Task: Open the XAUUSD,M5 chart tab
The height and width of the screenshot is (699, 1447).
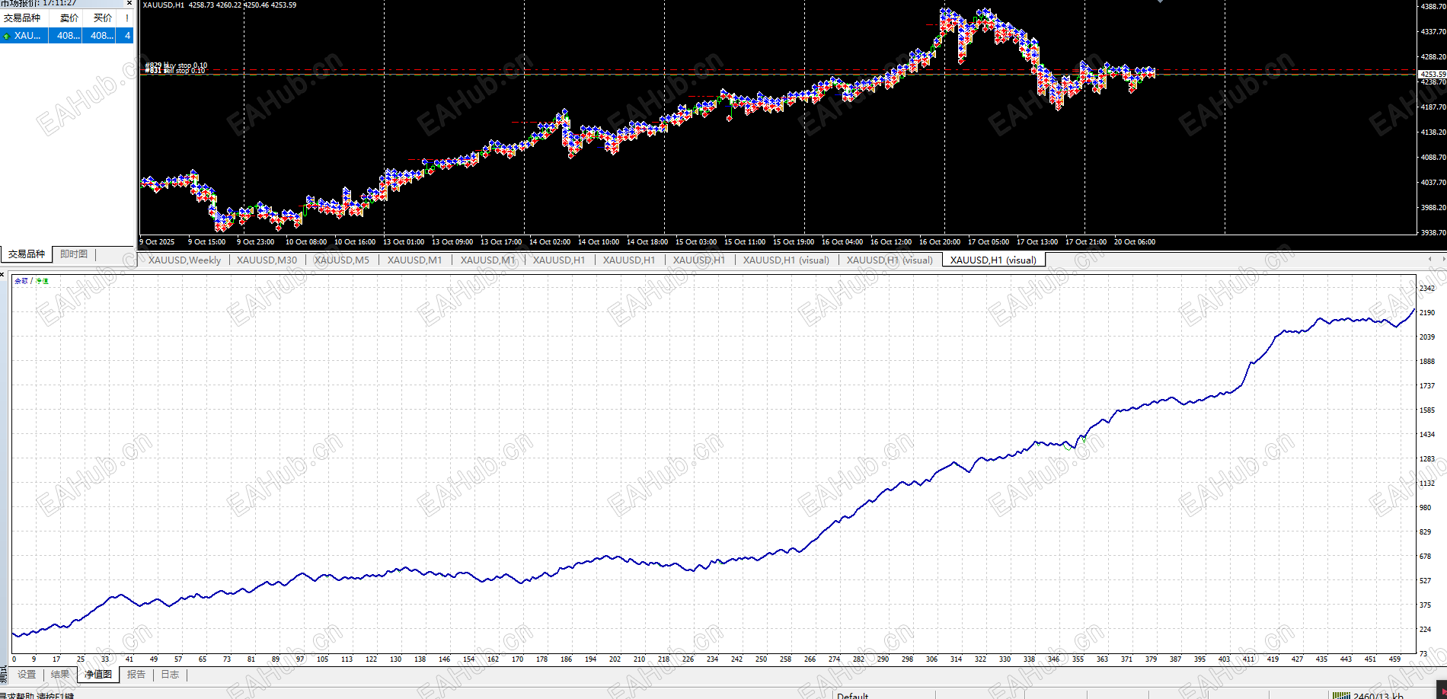Action: (341, 260)
